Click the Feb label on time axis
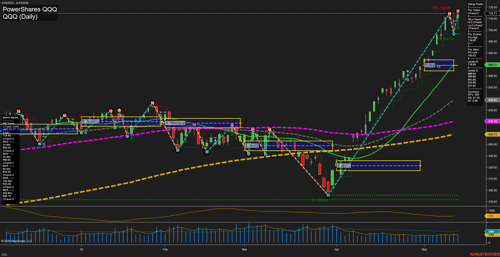The width and height of the screenshot is (500, 257). (x=165, y=249)
